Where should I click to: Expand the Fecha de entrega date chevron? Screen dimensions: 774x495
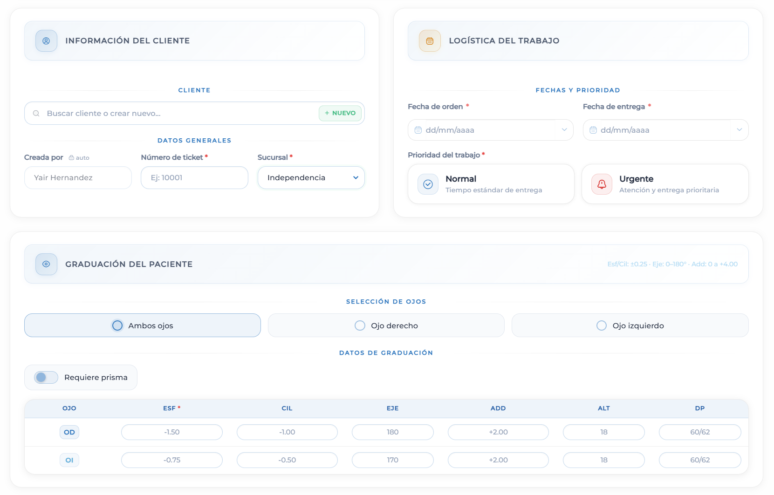[x=739, y=130]
